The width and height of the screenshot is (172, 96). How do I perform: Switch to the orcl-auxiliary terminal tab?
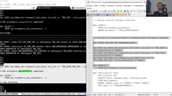point(78,8)
